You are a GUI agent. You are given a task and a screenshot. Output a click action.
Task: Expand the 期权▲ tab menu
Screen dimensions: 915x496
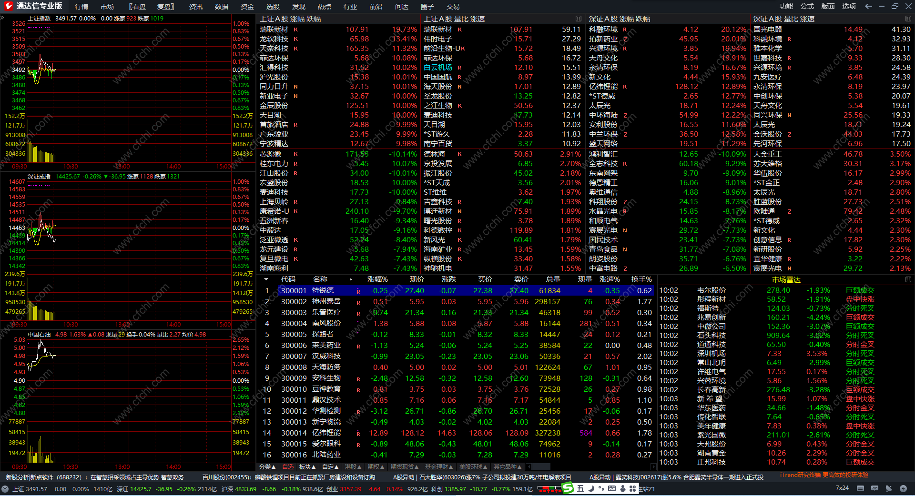pyautogui.click(x=376, y=466)
